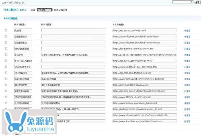Image resolution: width=201 pixels, height=136 pixels.
Task: Switch to the RSS订阅管理 tab
Action: (x=45, y=10)
